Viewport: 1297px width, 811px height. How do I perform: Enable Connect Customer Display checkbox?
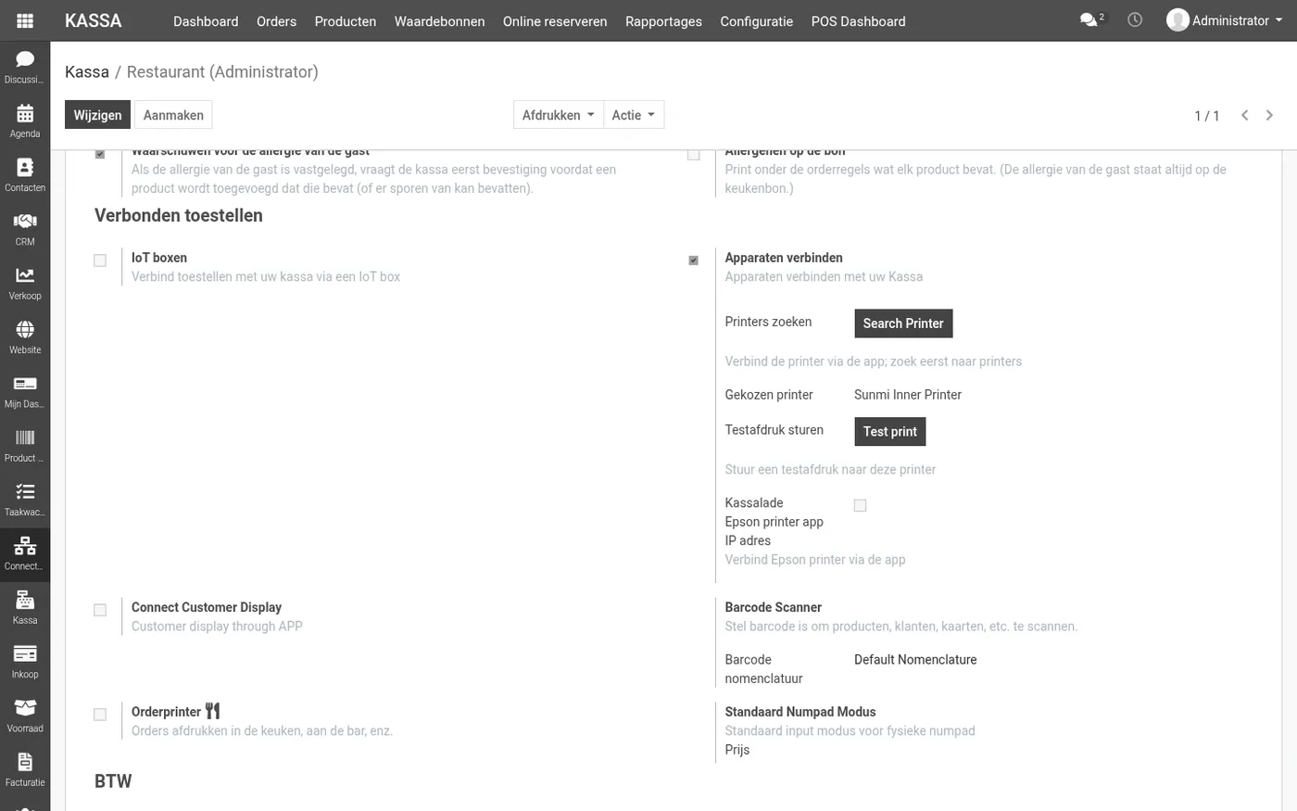(x=100, y=610)
